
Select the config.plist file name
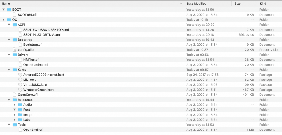pos(26,50)
